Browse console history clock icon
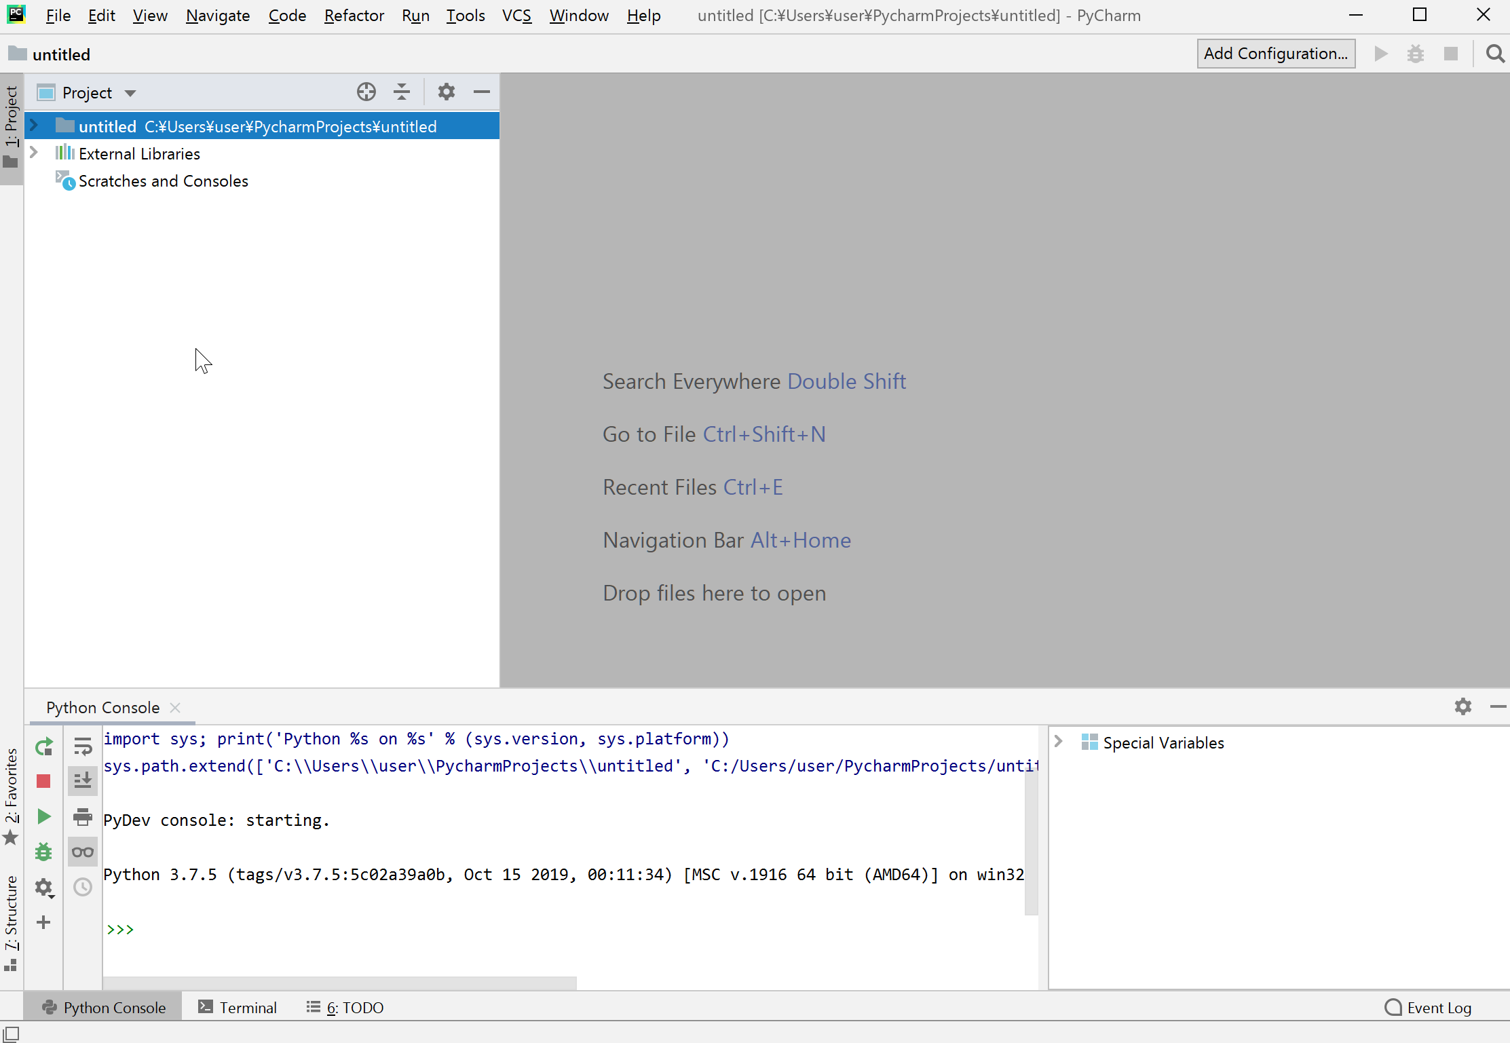Viewport: 1510px width, 1043px height. point(83,887)
